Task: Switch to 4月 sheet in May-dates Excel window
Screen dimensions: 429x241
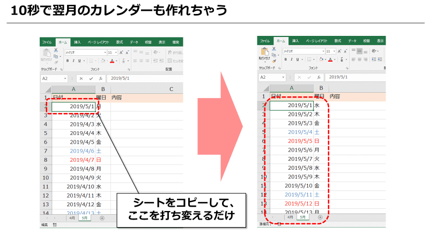Action: pos(290,217)
